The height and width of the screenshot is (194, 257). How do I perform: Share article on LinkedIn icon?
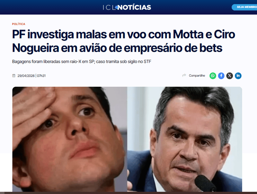pyautogui.click(x=238, y=76)
